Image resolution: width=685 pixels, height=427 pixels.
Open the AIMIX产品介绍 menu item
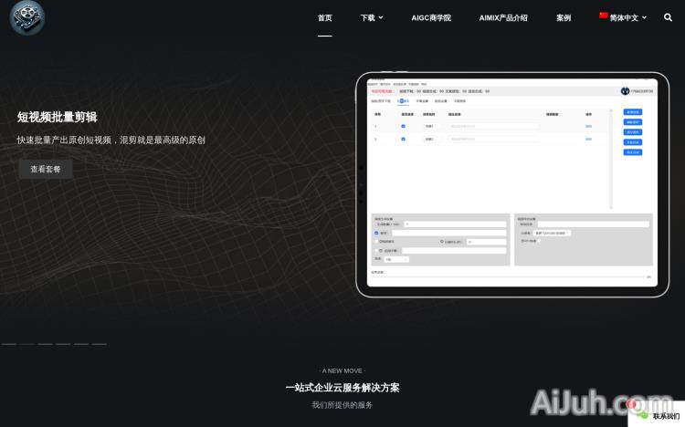coord(503,18)
